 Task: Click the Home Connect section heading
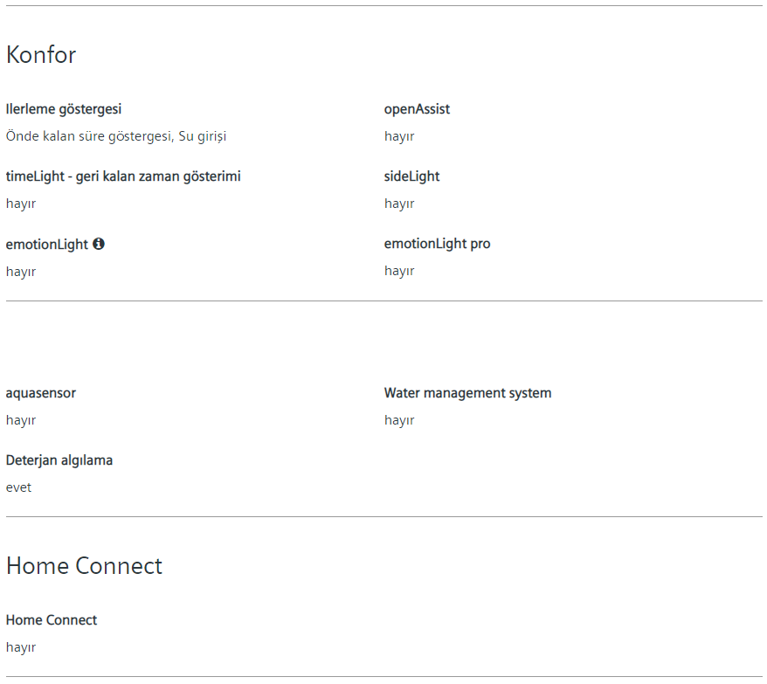(x=84, y=566)
